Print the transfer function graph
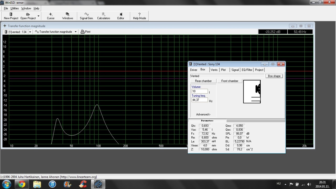 pyautogui.click(x=86, y=32)
